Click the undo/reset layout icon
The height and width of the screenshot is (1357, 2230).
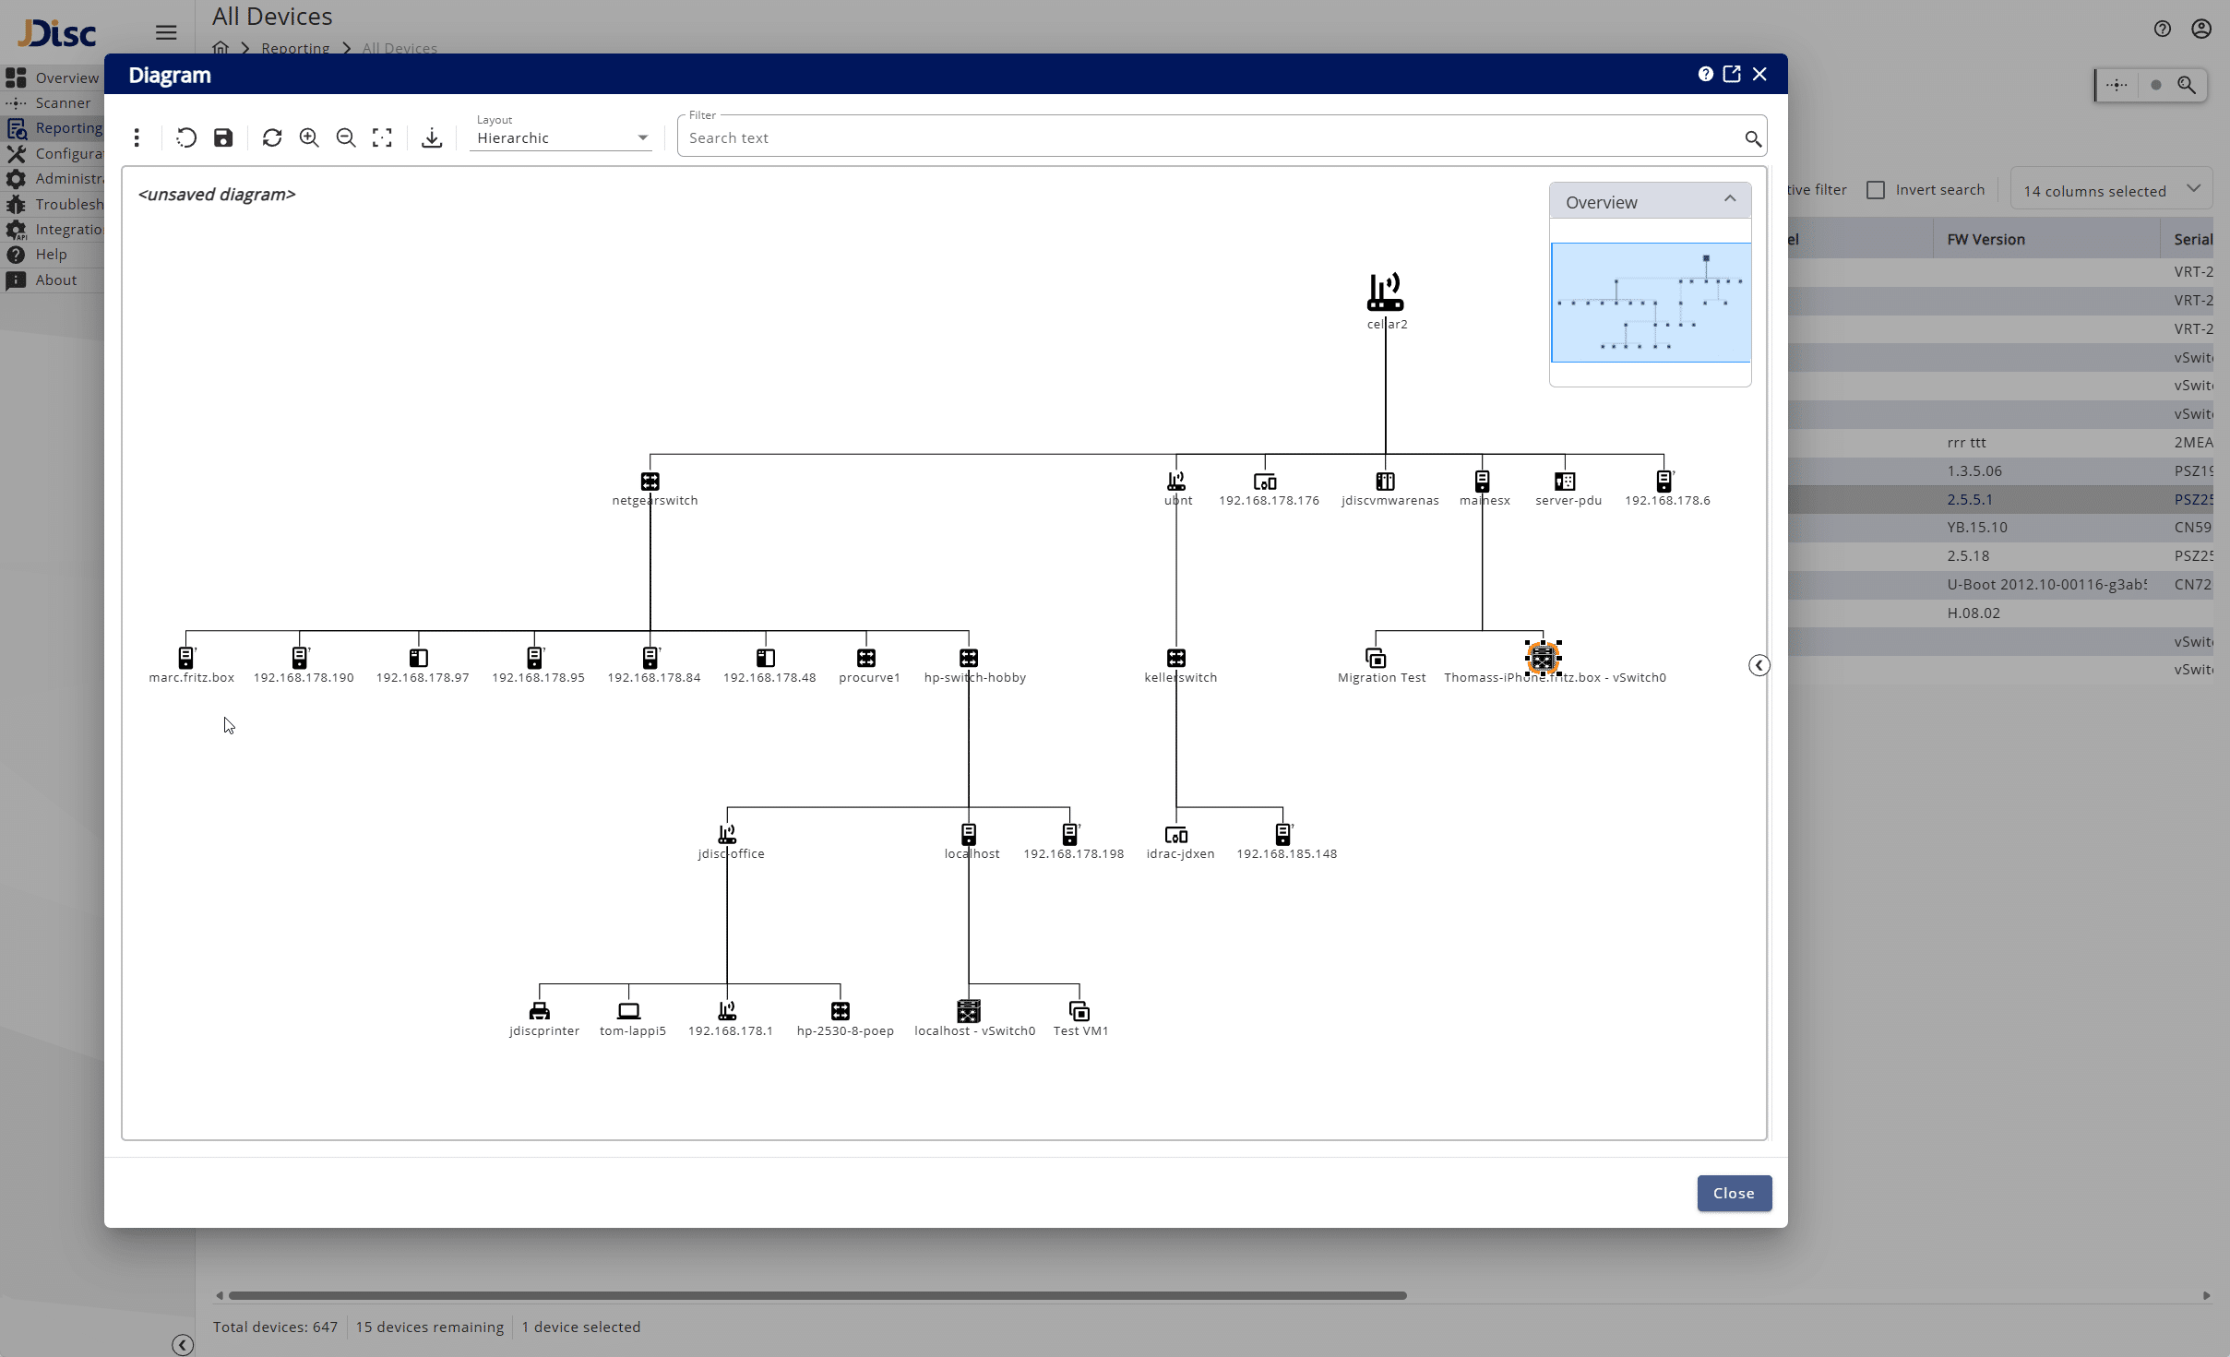[186, 137]
